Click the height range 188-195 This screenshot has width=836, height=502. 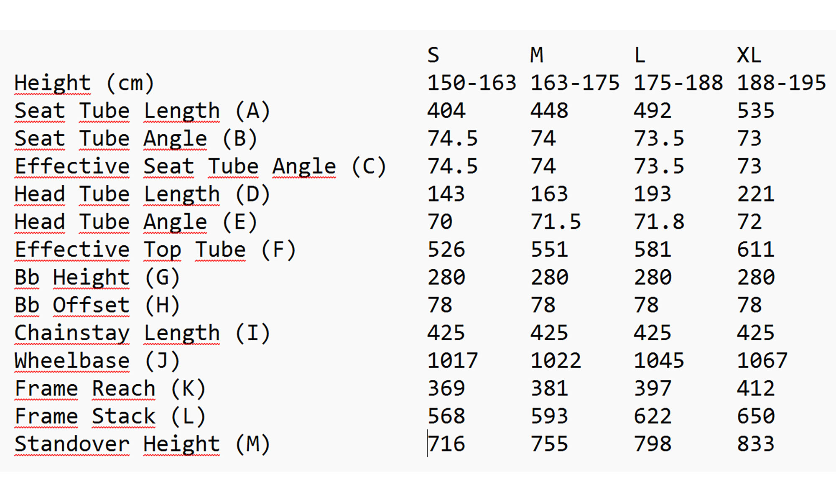(781, 83)
